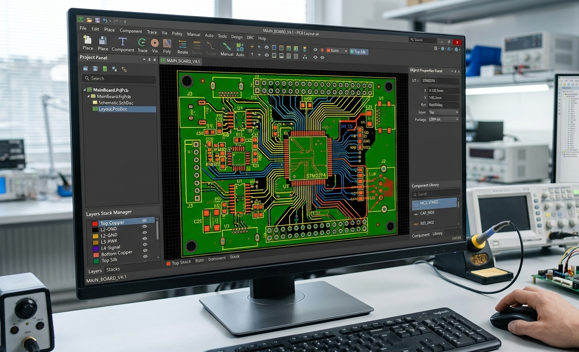The image size is (579, 352).
Task: Hide the Bottom Copper layer
Action: [145, 250]
